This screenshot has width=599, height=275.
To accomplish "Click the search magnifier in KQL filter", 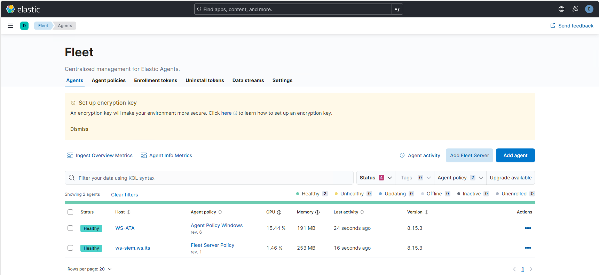I will pyautogui.click(x=72, y=178).
